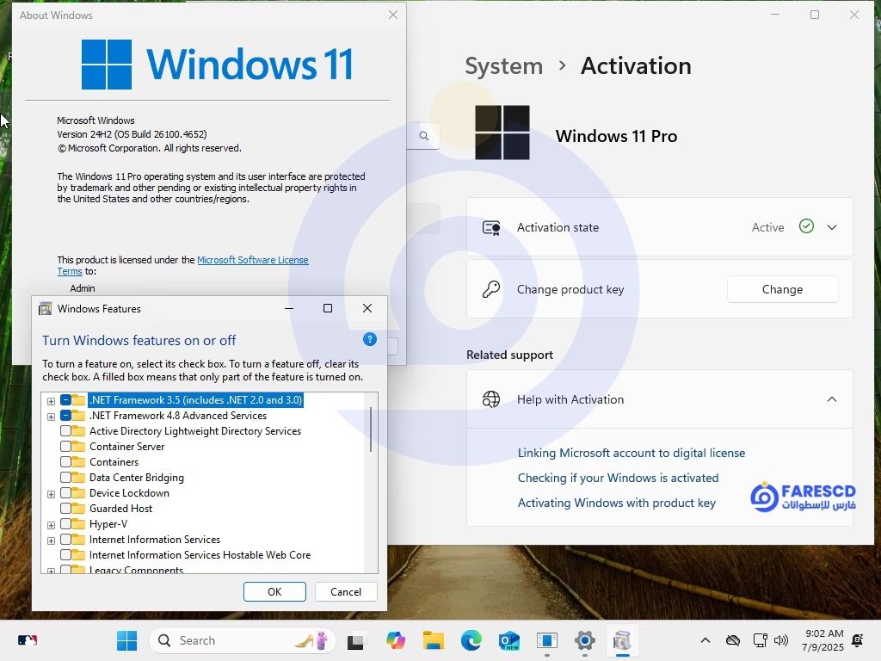The width and height of the screenshot is (881, 661).
Task: Minimize the Windows Features dialog
Action: tap(289, 308)
